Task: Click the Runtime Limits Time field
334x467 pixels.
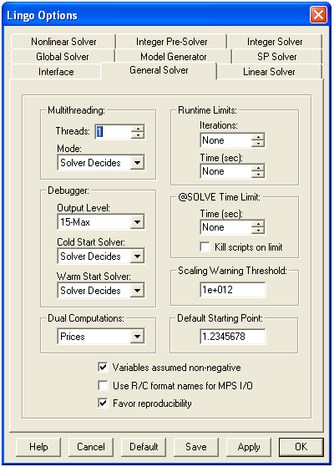Action: pyautogui.click(x=226, y=171)
